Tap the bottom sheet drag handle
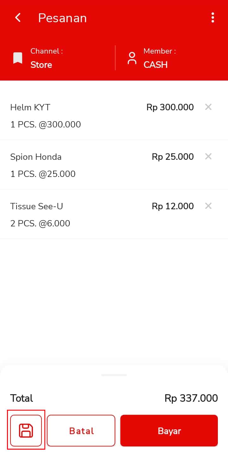 114,375
